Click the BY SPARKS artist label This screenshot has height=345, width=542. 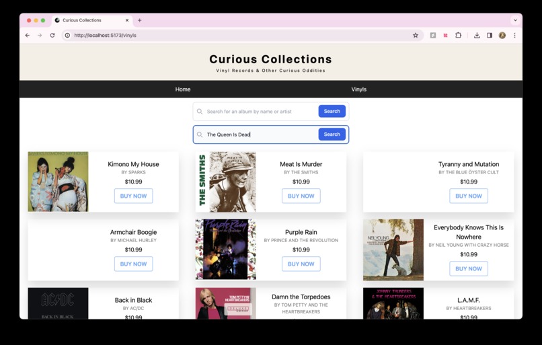(133, 172)
